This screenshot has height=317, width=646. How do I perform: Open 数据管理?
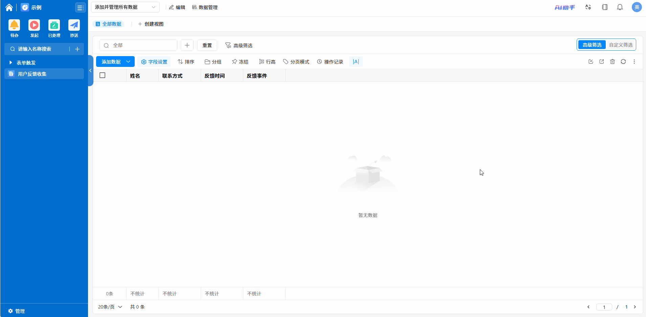pyautogui.click(x=205, y=7)
